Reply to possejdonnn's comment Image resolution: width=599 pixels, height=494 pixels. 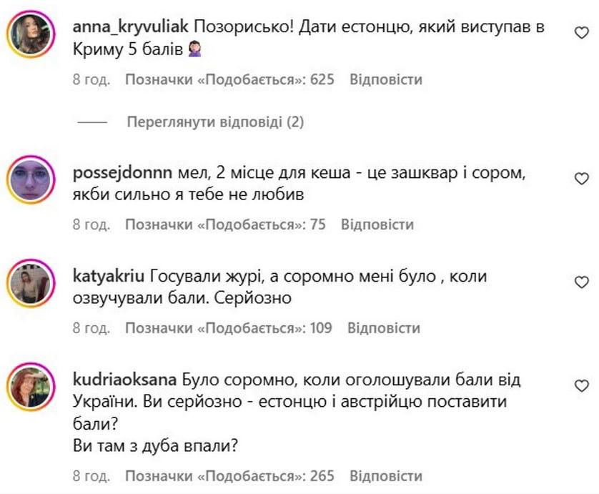377,224
